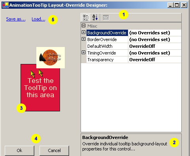Viewport: 190px width, 156px height.
Task: Expand the TimingOverride property
Action: [x=83, y=52]
